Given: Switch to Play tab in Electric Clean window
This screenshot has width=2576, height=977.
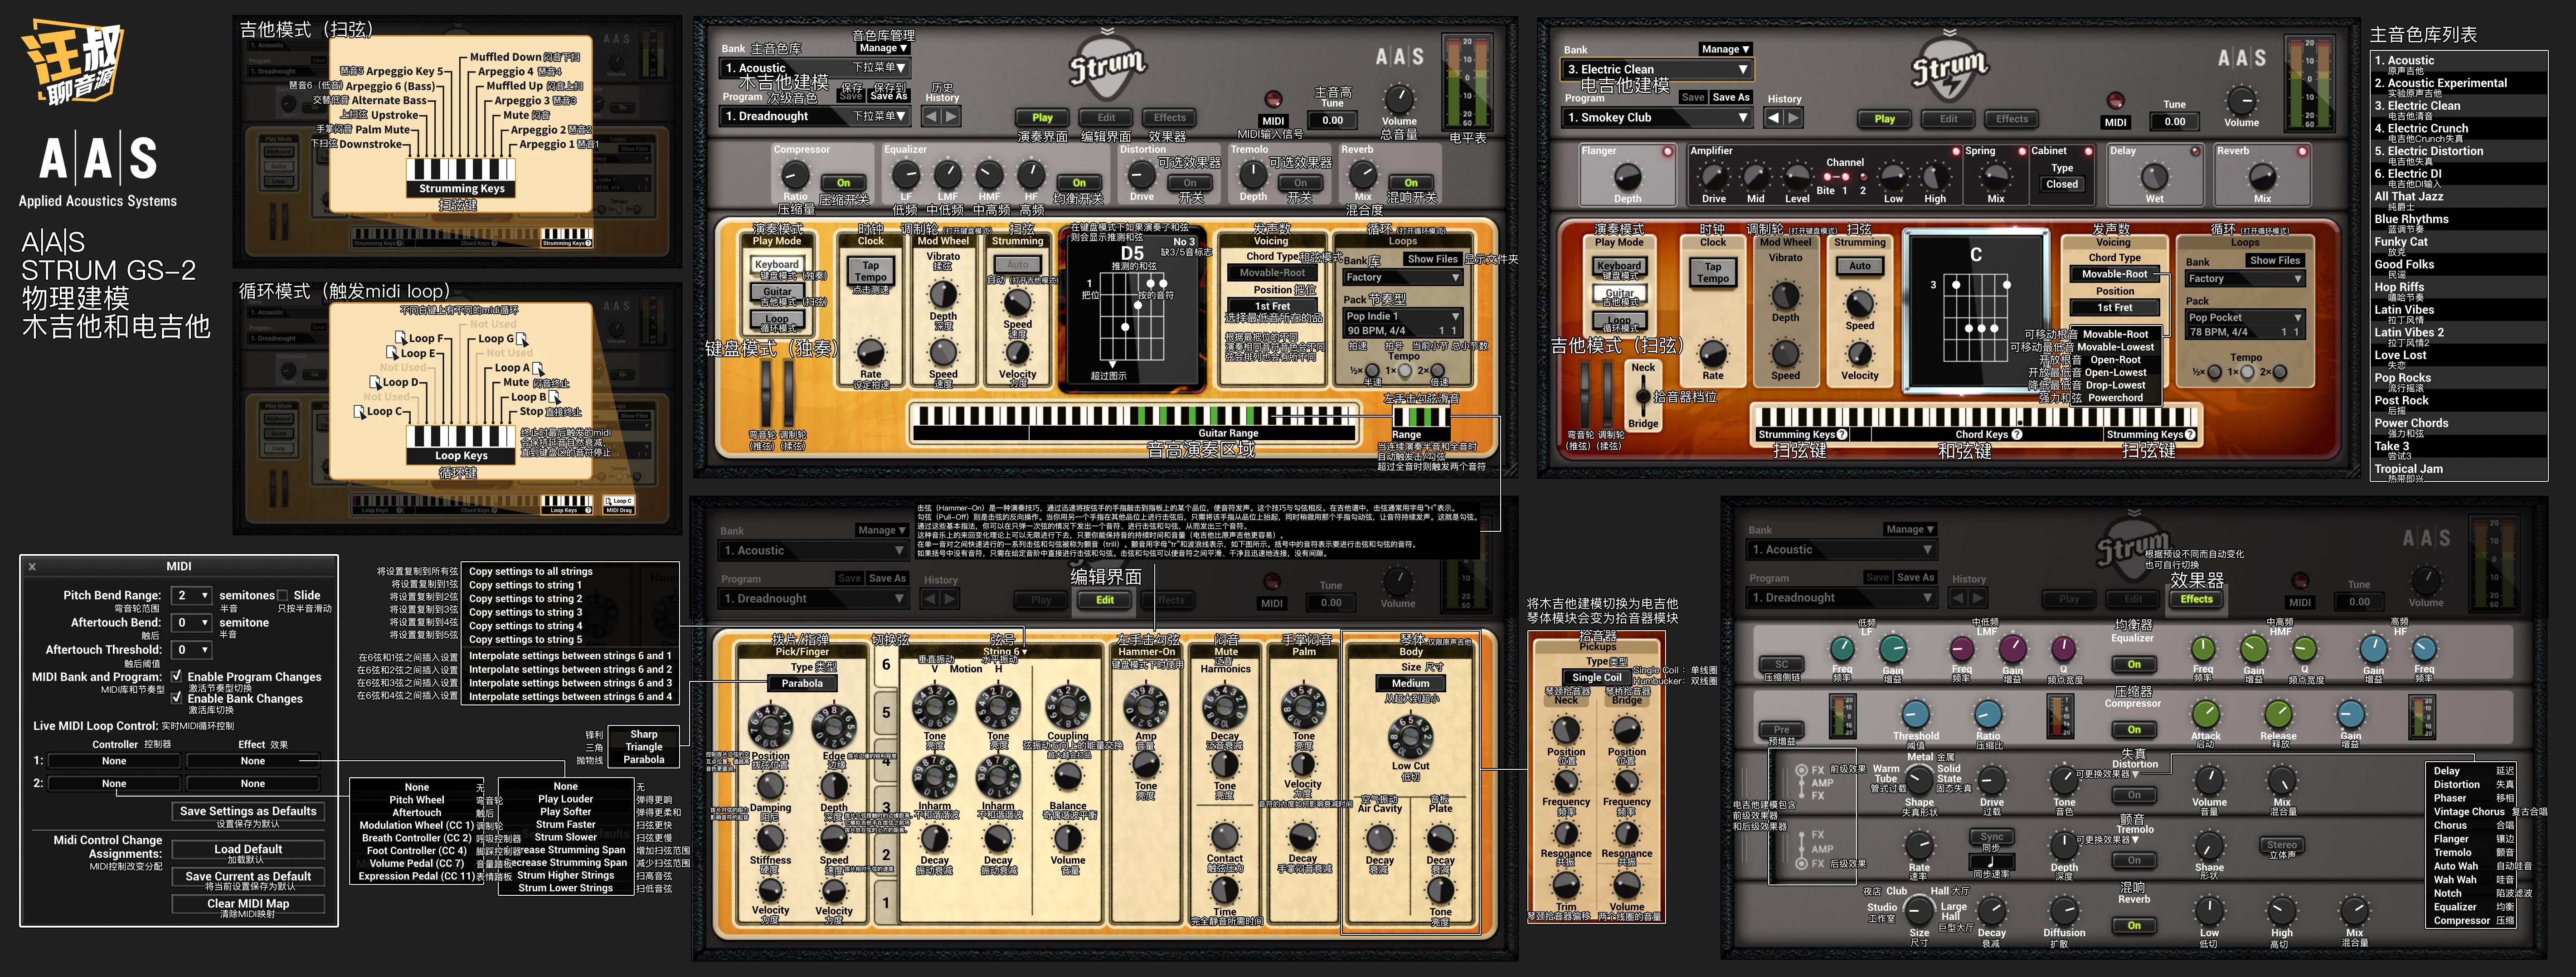Looking at the screenshot, I should (x=1885, y=119).
